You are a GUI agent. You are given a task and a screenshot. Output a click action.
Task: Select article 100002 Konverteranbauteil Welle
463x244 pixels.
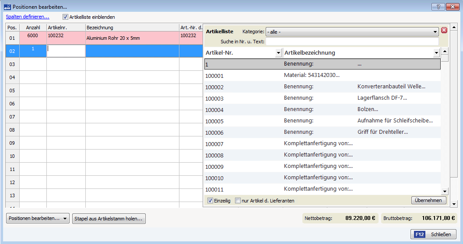pyautogui.click(x=323, y=87)
